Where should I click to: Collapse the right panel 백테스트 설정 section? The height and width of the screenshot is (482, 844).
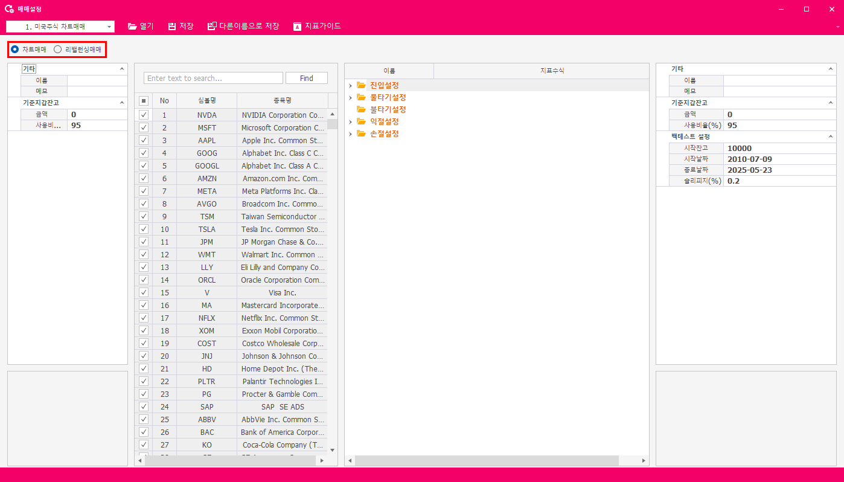(831, 137)
